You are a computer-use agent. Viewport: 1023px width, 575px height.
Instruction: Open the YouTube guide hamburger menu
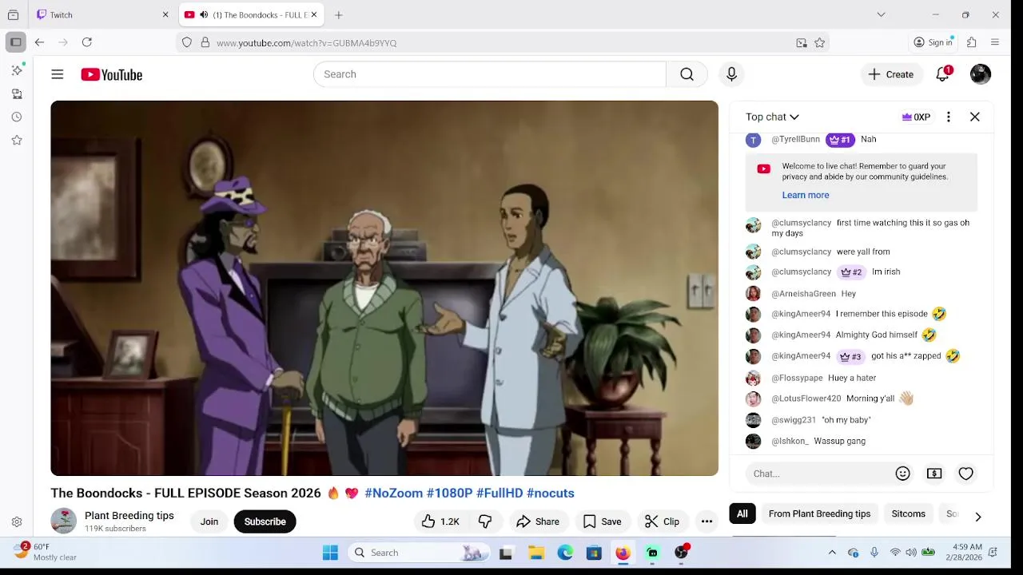[58, 74]
